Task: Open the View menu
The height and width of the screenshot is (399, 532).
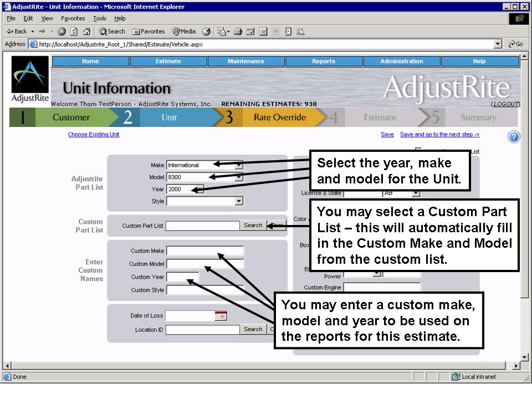Action: (47, 18)
